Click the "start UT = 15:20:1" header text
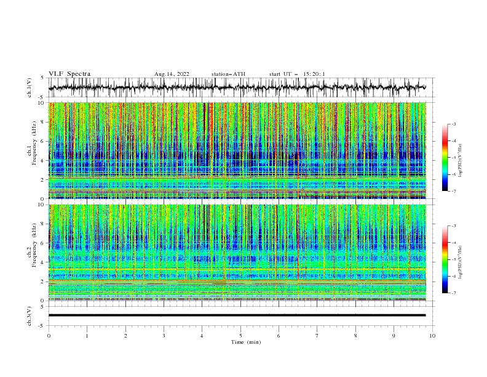The width and height of the screenshot is (487, 377). [297, 74]
